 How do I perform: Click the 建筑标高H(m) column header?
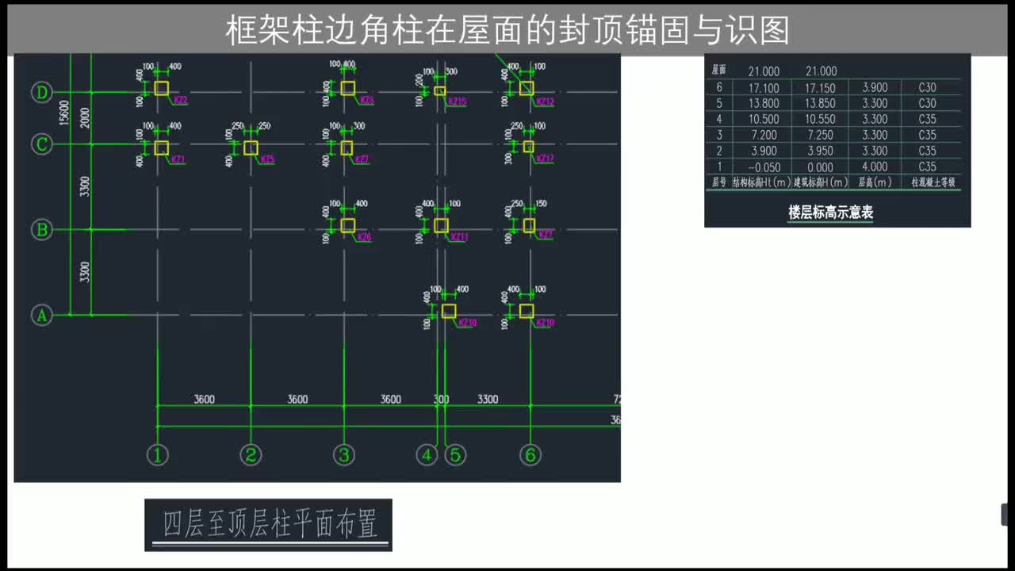821,182
